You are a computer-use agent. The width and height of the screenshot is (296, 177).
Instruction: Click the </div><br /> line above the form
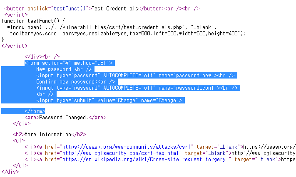pyautogui.click(x=42, y=57)
